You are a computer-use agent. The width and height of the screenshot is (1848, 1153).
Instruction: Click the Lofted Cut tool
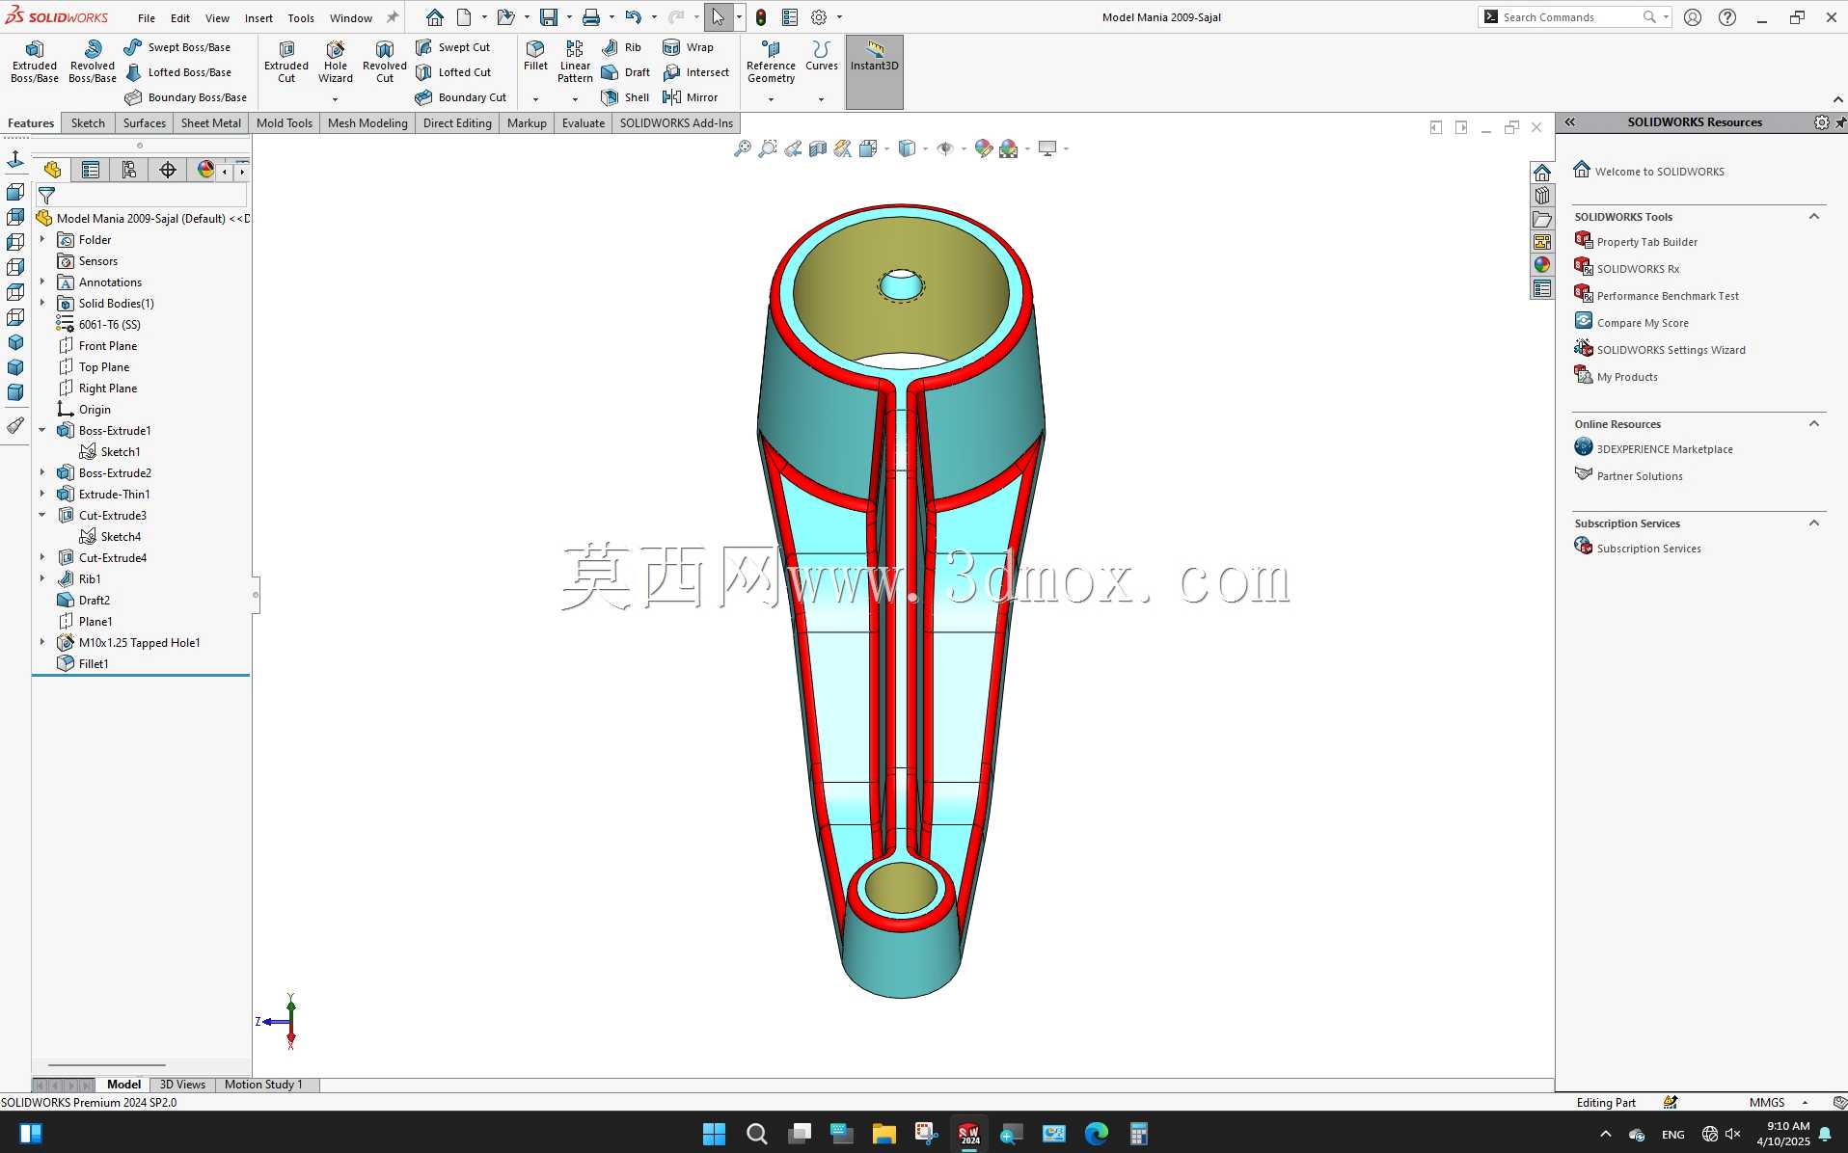[453, 72]
